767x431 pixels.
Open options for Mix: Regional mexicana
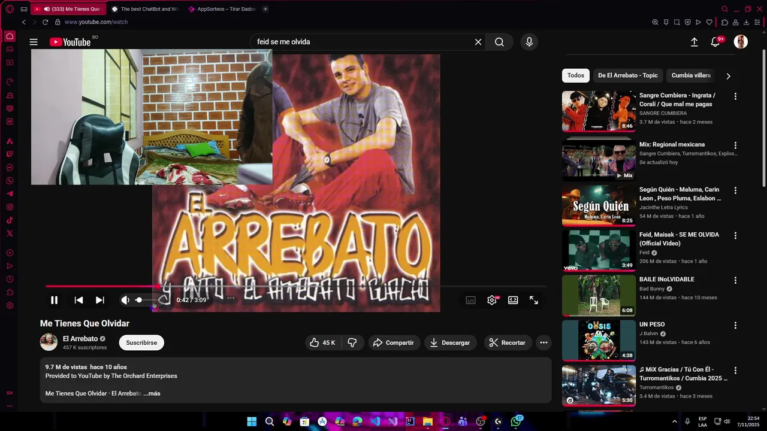pyautogui.click(x=735, y=145)
